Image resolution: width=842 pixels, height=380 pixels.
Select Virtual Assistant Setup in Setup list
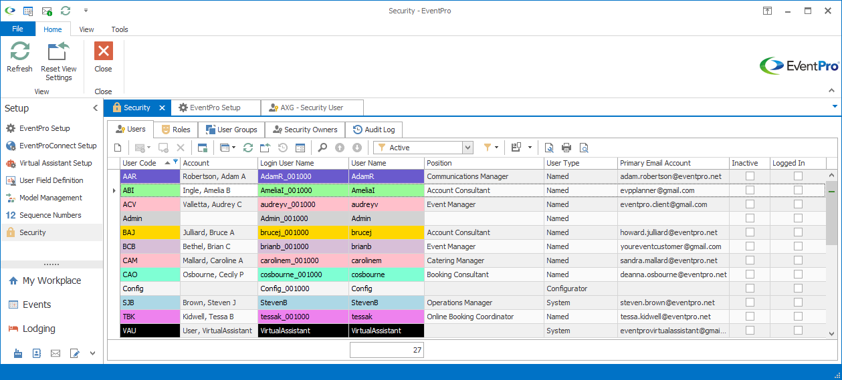point(51,163)
